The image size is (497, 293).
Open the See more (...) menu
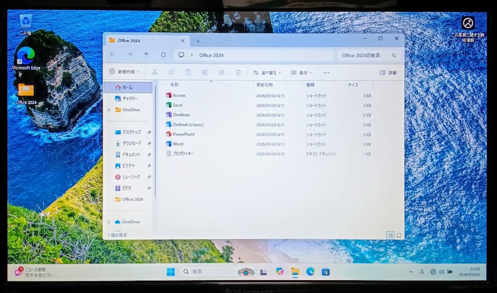[326, 72]
